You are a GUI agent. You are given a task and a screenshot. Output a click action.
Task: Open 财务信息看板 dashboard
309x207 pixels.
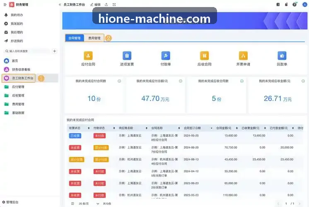pyautogui.click(x=21, y=70)
